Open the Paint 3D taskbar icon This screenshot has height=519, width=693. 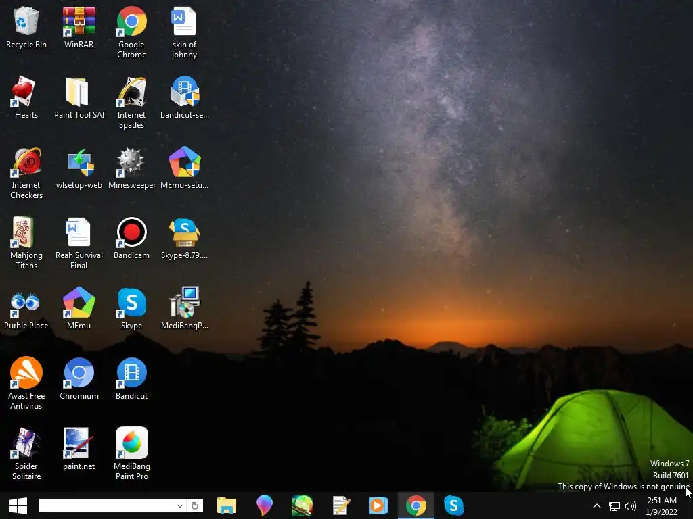[x=265, y=505]
